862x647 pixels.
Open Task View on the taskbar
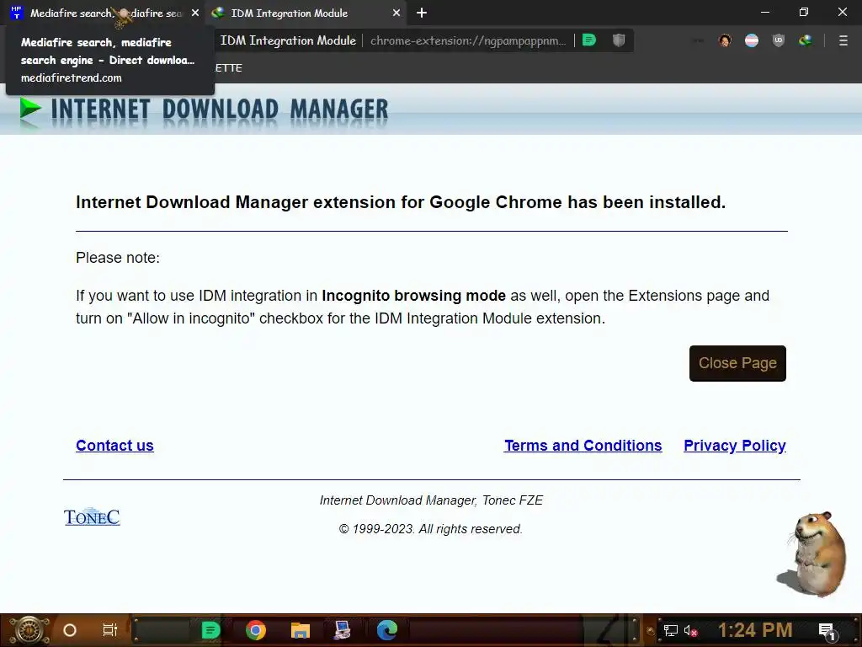110,630
